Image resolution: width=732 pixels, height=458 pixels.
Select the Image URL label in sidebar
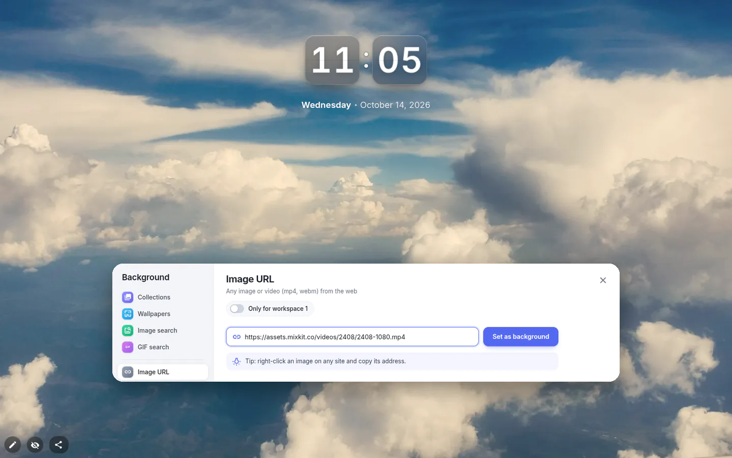153,372
